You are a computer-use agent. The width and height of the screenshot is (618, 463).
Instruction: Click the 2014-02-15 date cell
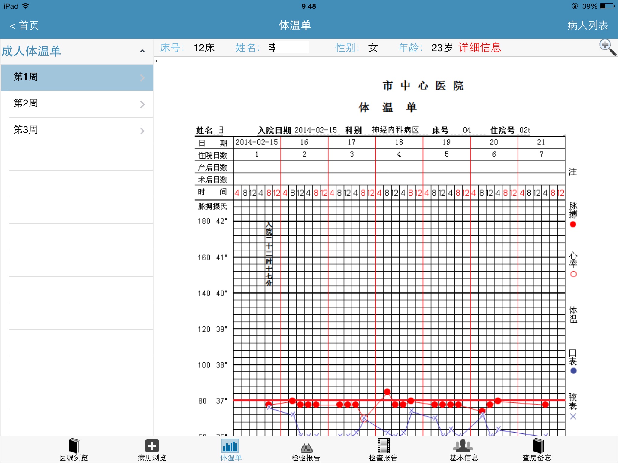pos(257,142)
